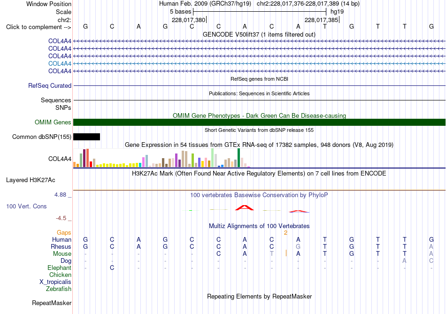Click the orange insertion bar in Mouse row
This screenshot has width=446, height=314.
click(286, 253)
